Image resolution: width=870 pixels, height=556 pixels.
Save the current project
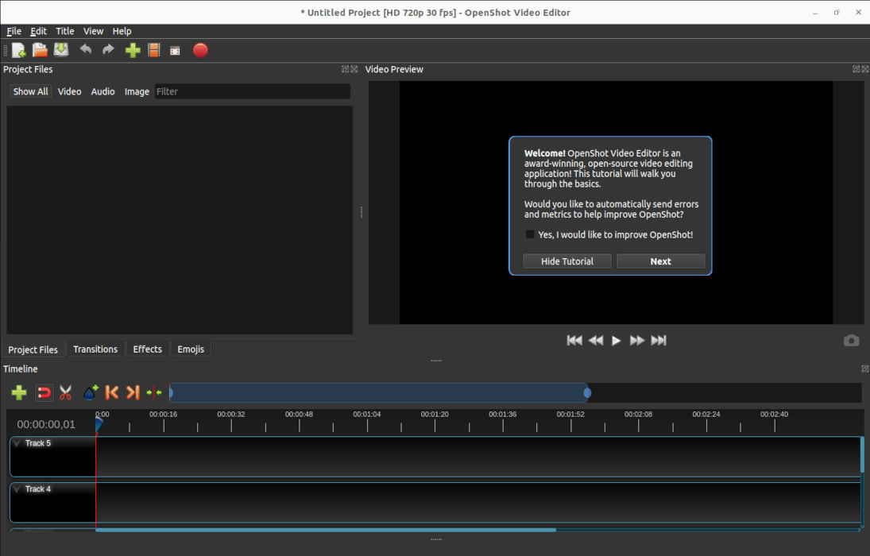pos(61,50)
